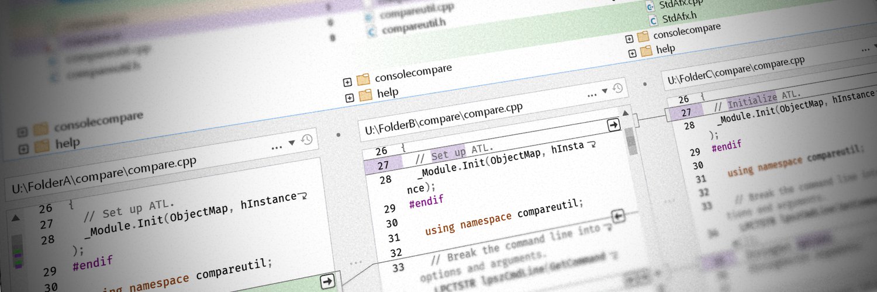Click scrollbar thumb right of FolderB pane
This screenshot has width=877, height=292.
pos(630,141)
